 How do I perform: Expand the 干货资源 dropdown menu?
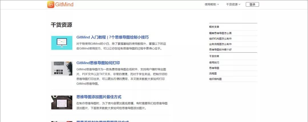coord(233,5)
